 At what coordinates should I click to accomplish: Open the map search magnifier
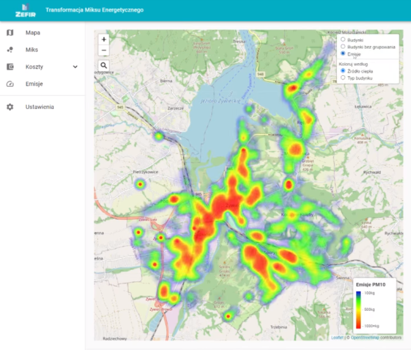104,65
